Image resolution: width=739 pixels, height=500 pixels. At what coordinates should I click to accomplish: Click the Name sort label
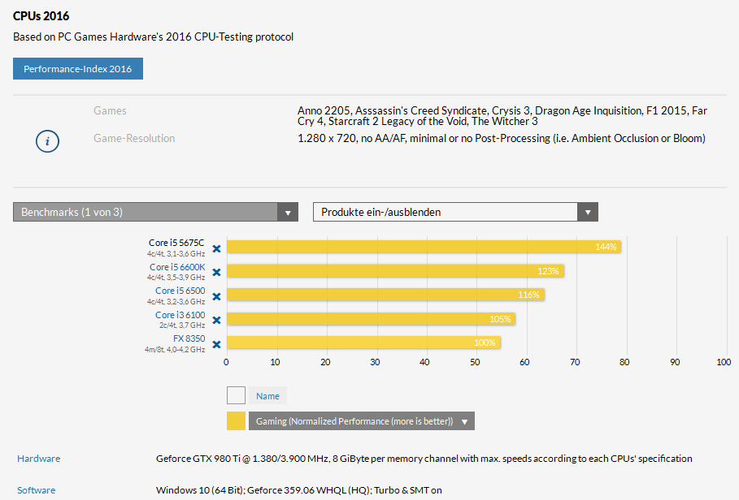point(267,396)
